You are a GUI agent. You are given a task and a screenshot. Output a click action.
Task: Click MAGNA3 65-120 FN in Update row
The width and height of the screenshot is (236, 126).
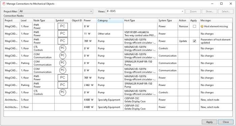pyautogui.click(x=135, y=39)
